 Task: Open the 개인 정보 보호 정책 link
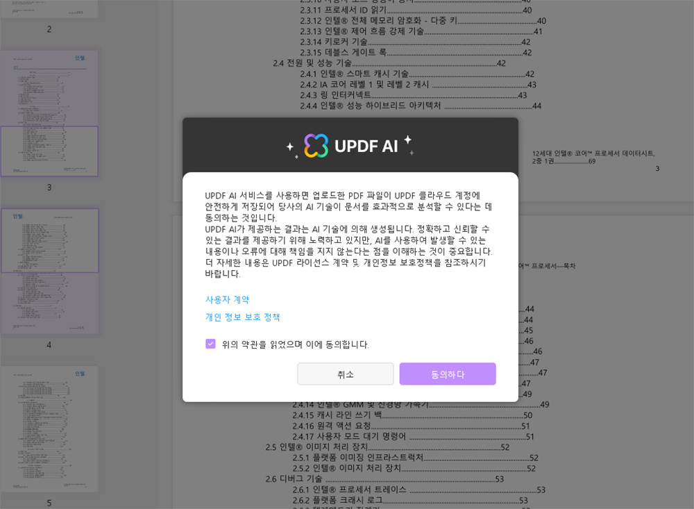point(242,317)
